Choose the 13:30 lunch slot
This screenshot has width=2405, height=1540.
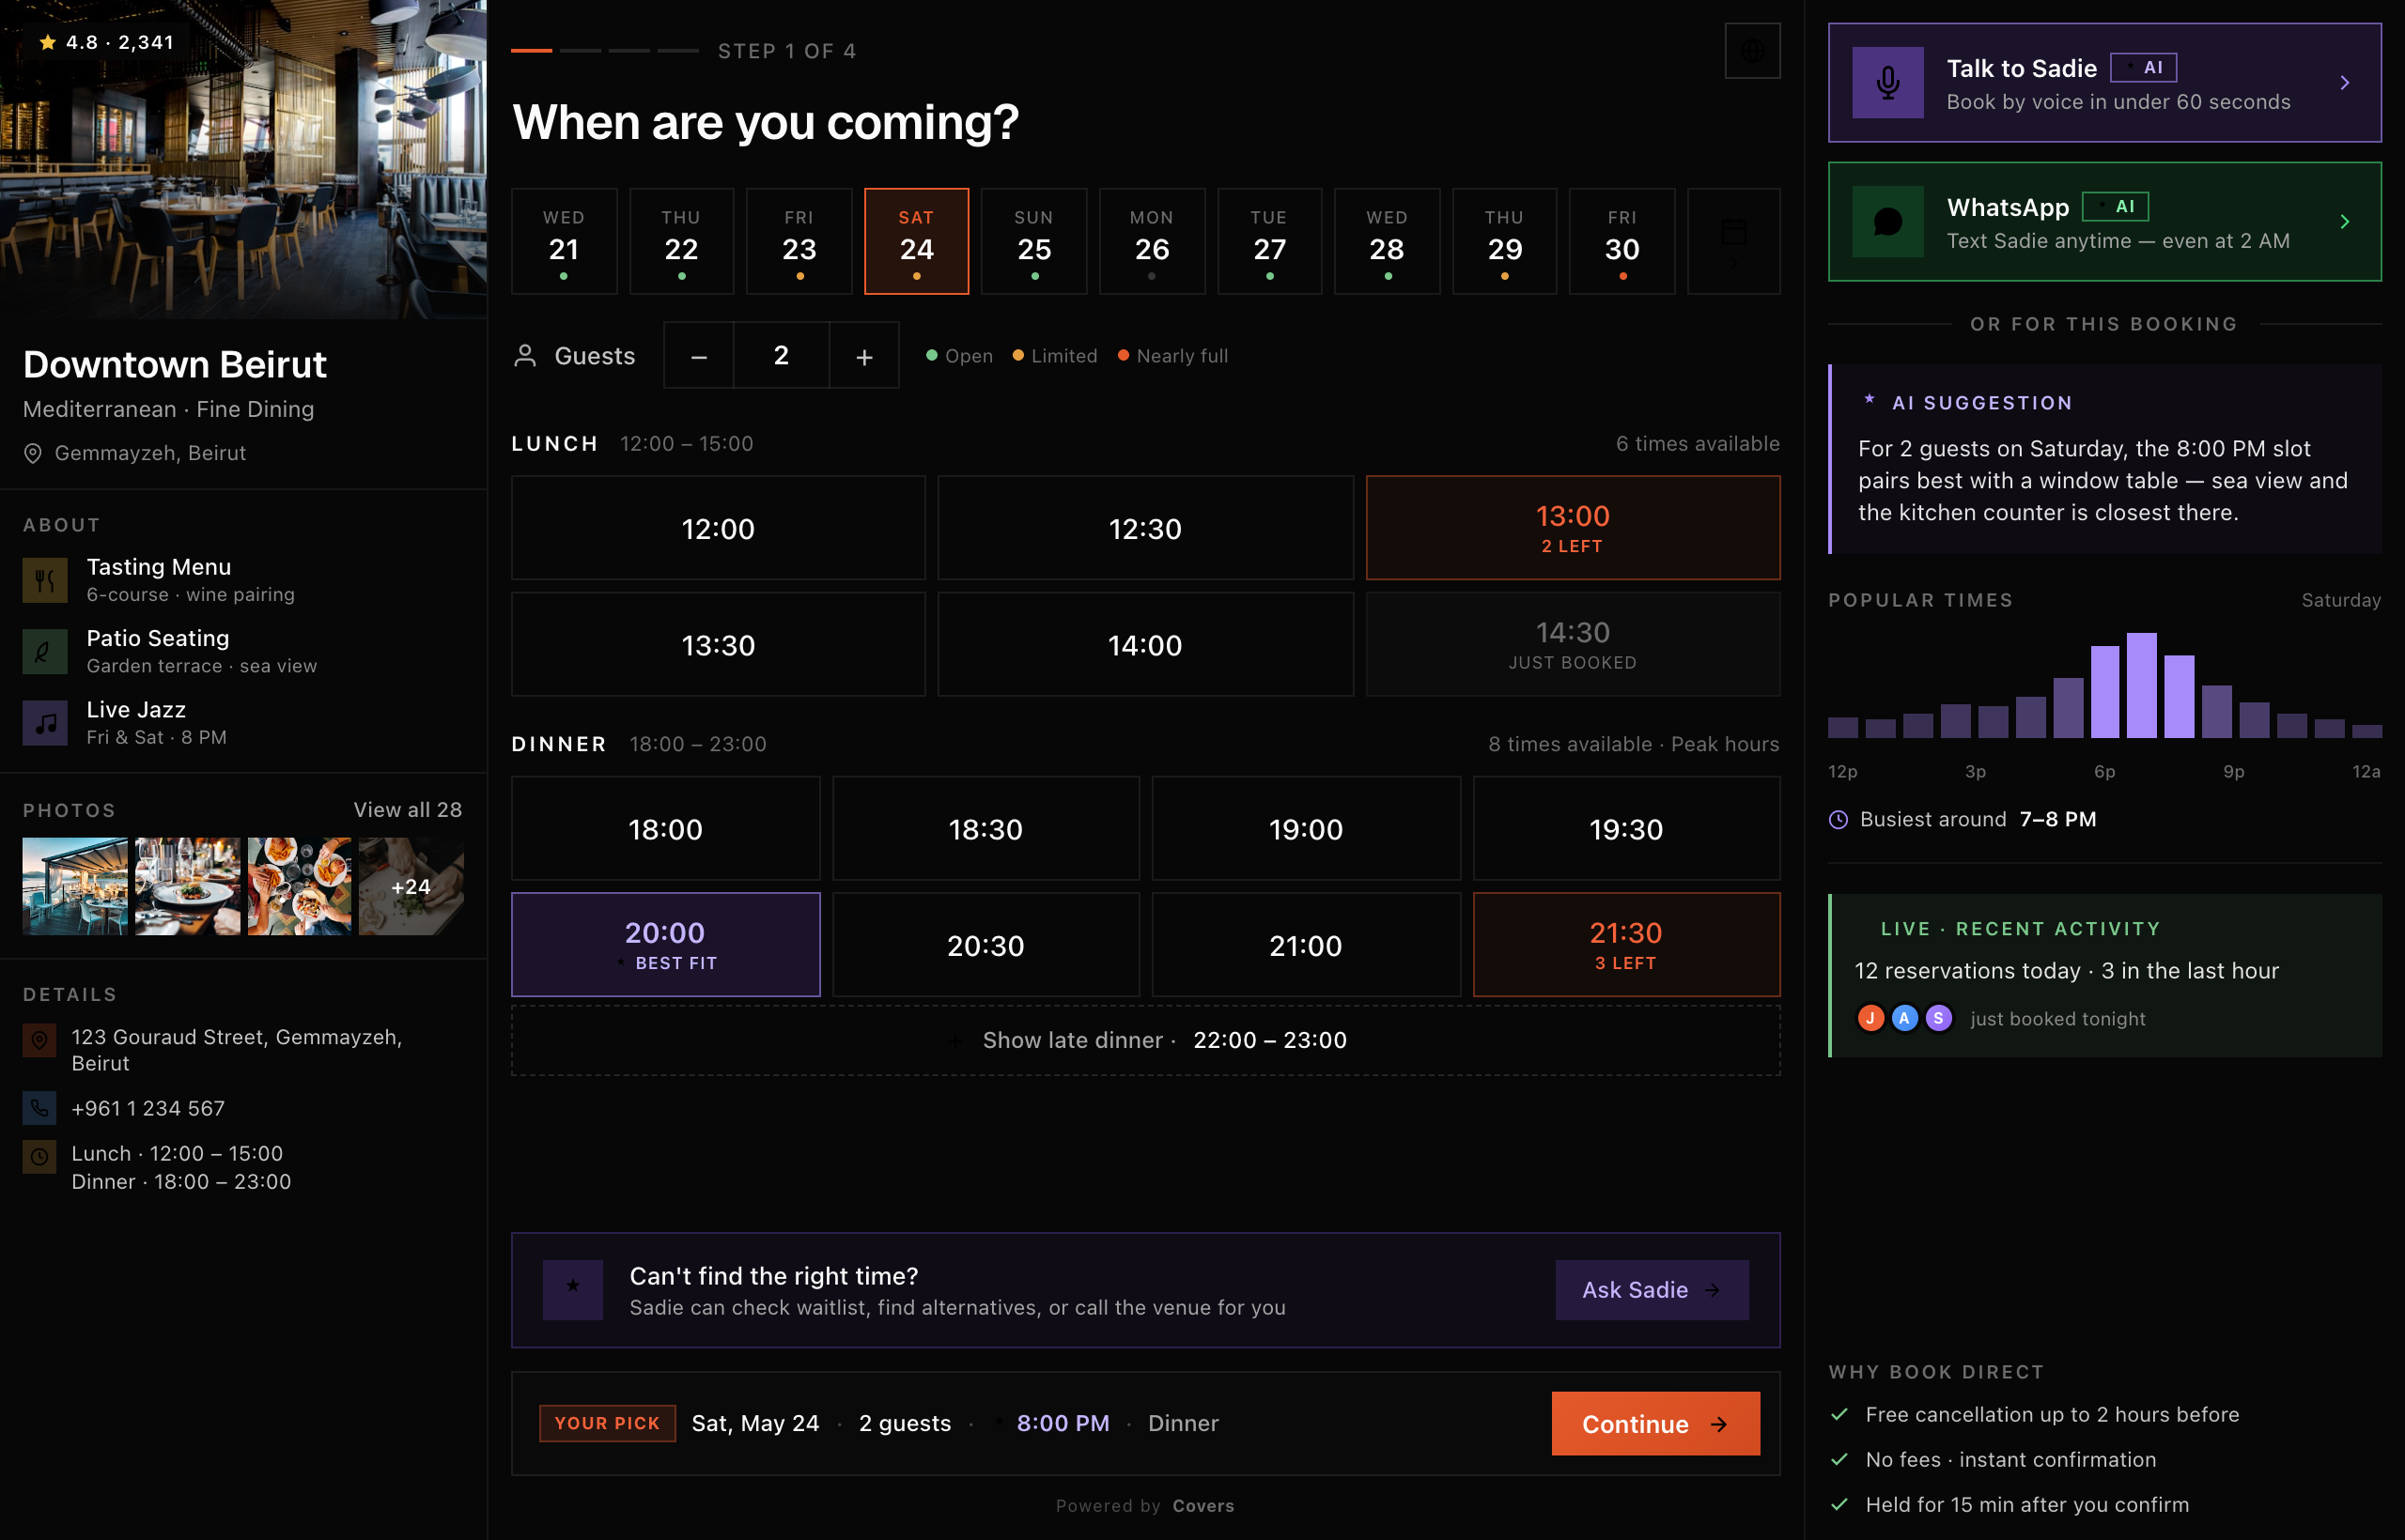[x=719, y=645]
